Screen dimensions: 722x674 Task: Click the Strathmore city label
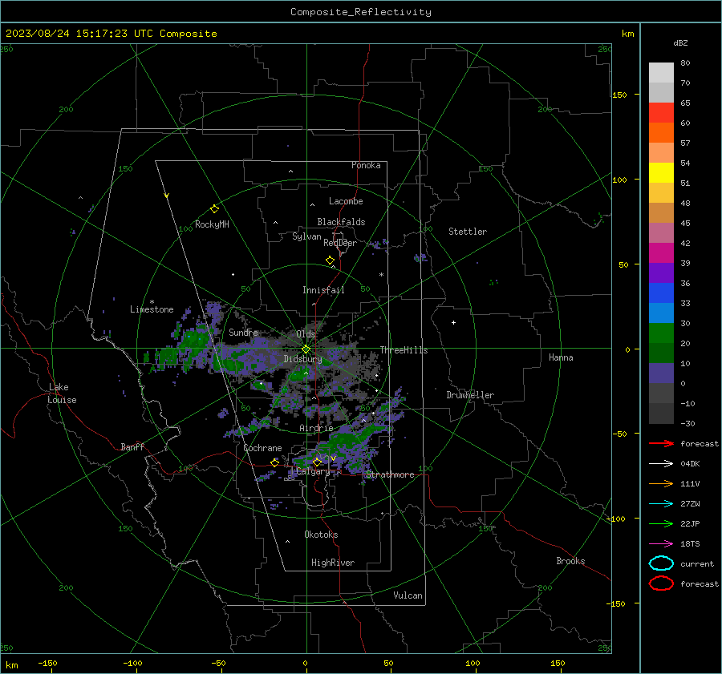[x=390, y=474]
